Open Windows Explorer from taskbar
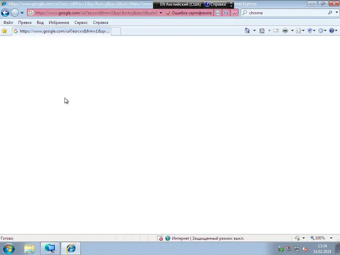This screenshot has height=255, width=340. 30,248
